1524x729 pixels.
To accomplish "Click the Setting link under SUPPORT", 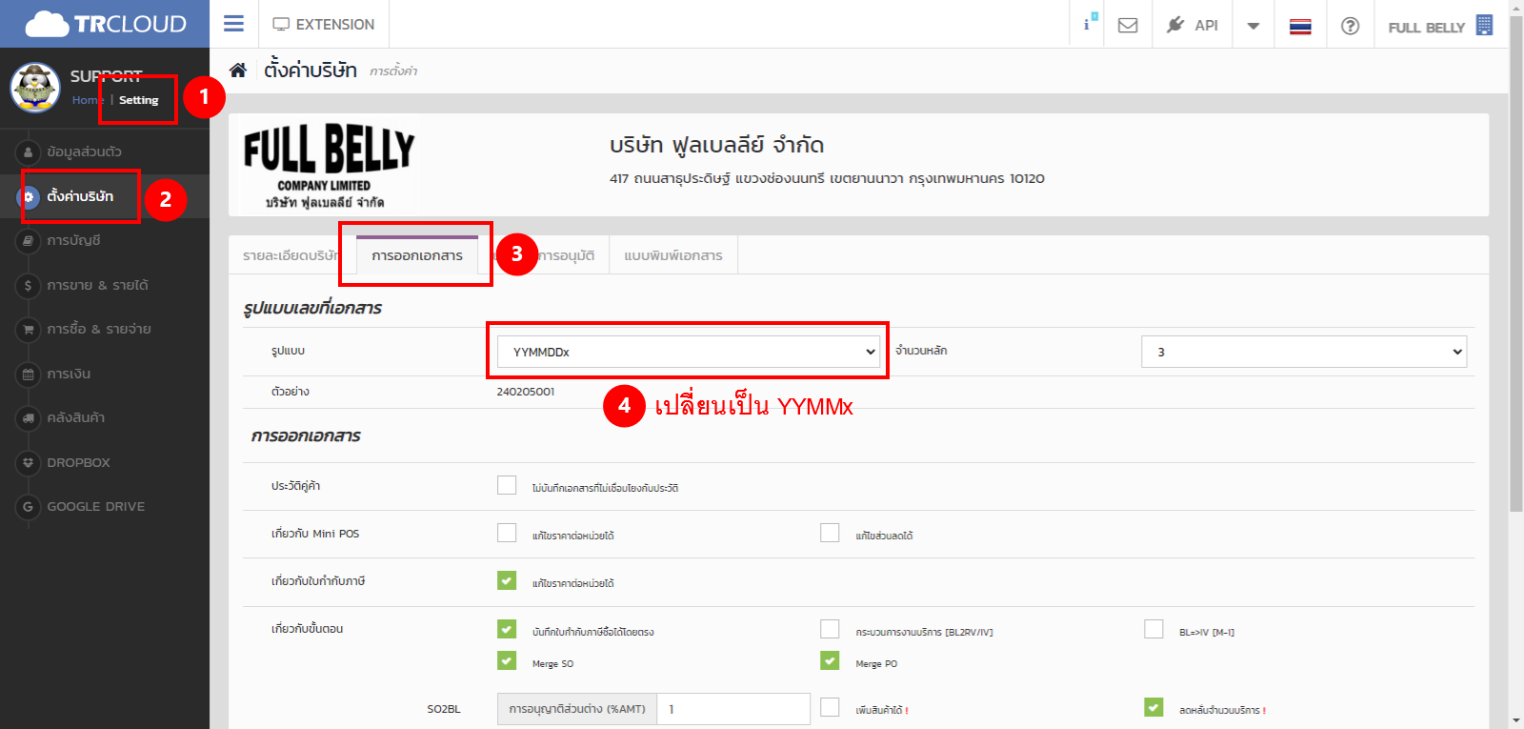I will 139,100.
